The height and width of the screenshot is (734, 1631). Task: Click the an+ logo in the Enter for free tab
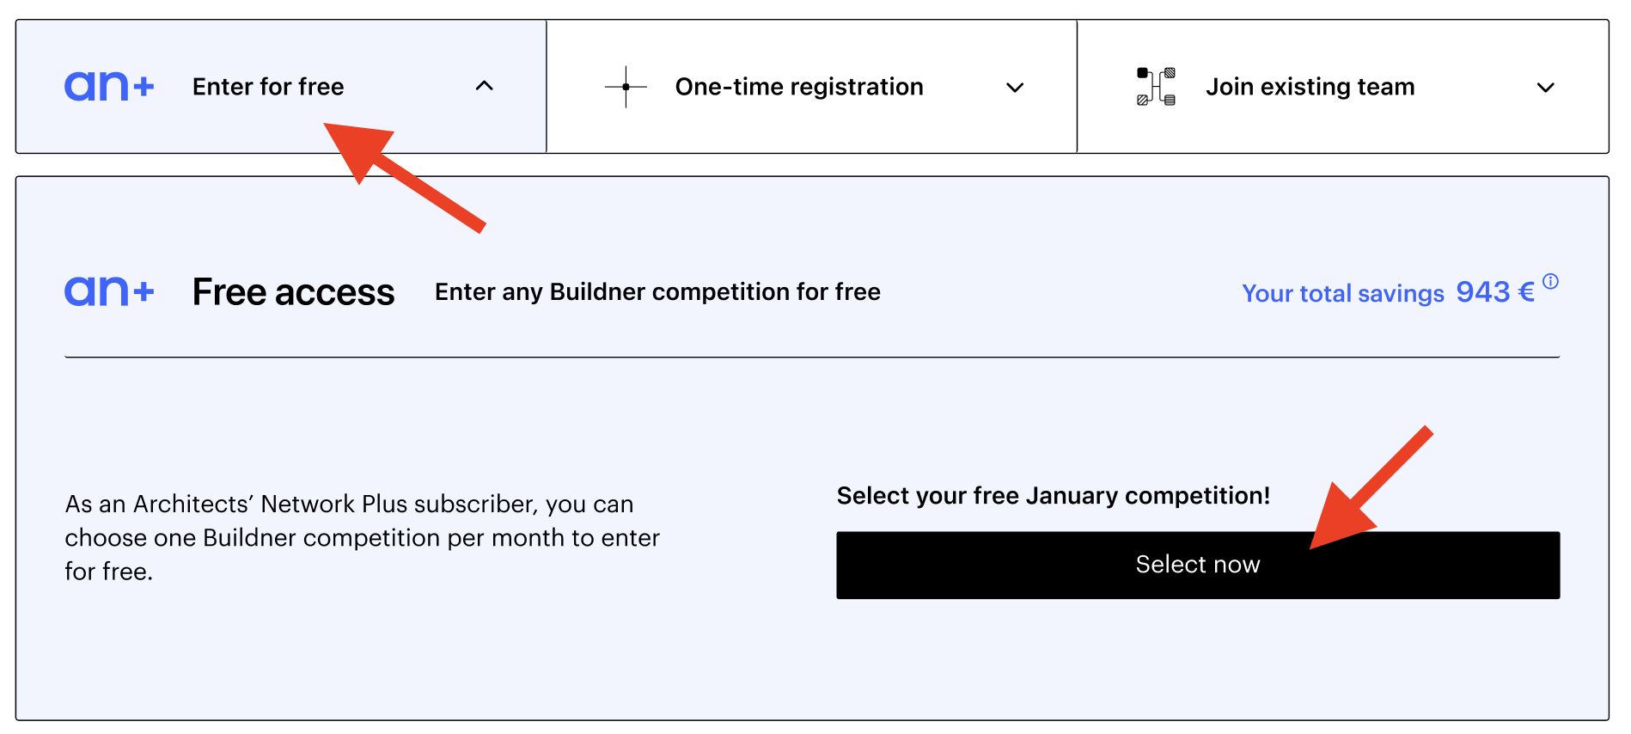(x=109, y=85)
